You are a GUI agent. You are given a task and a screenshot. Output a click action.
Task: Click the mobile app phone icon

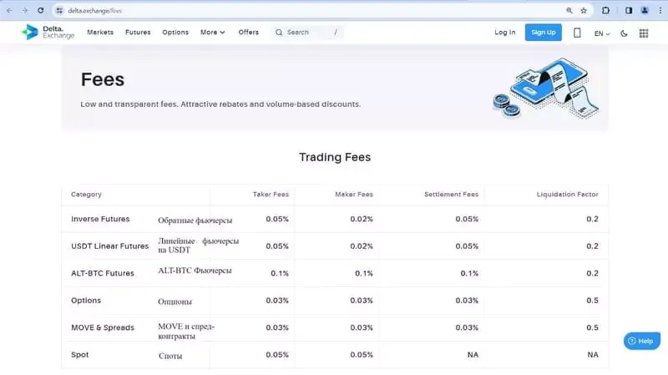pos(577,33)
